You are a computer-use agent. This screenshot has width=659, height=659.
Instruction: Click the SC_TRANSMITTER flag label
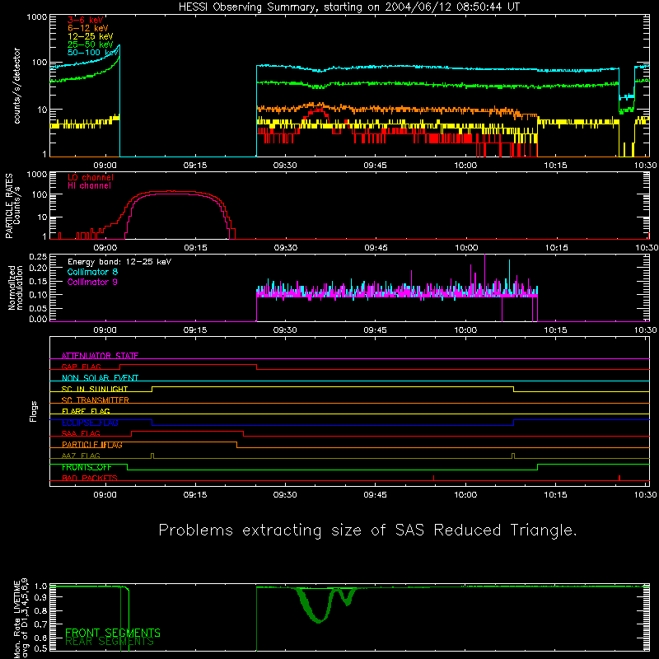(95, 400)
